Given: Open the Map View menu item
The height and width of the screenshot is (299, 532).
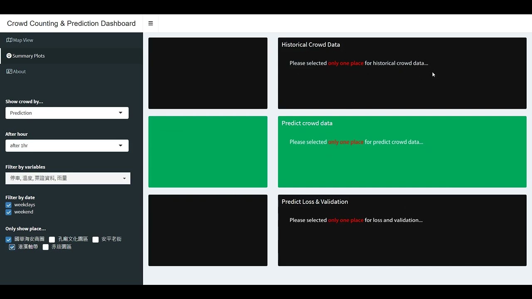Looking at the screenshot, I should pyautogui.click(x=71, y=40).
